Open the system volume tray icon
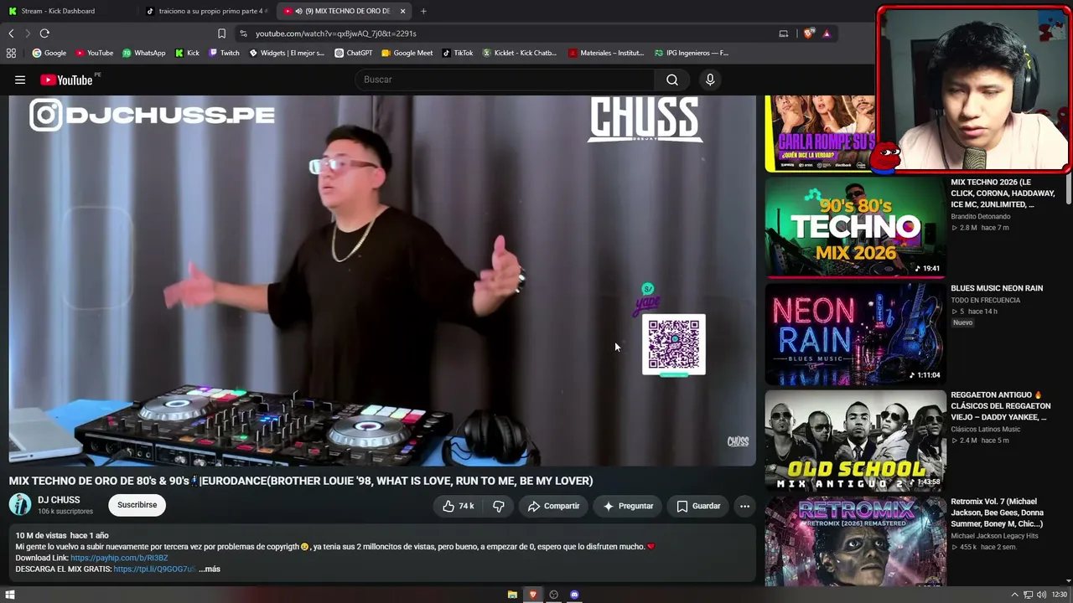The height and width of the screenshot is (603, 1073). (x=1041, y=595)
